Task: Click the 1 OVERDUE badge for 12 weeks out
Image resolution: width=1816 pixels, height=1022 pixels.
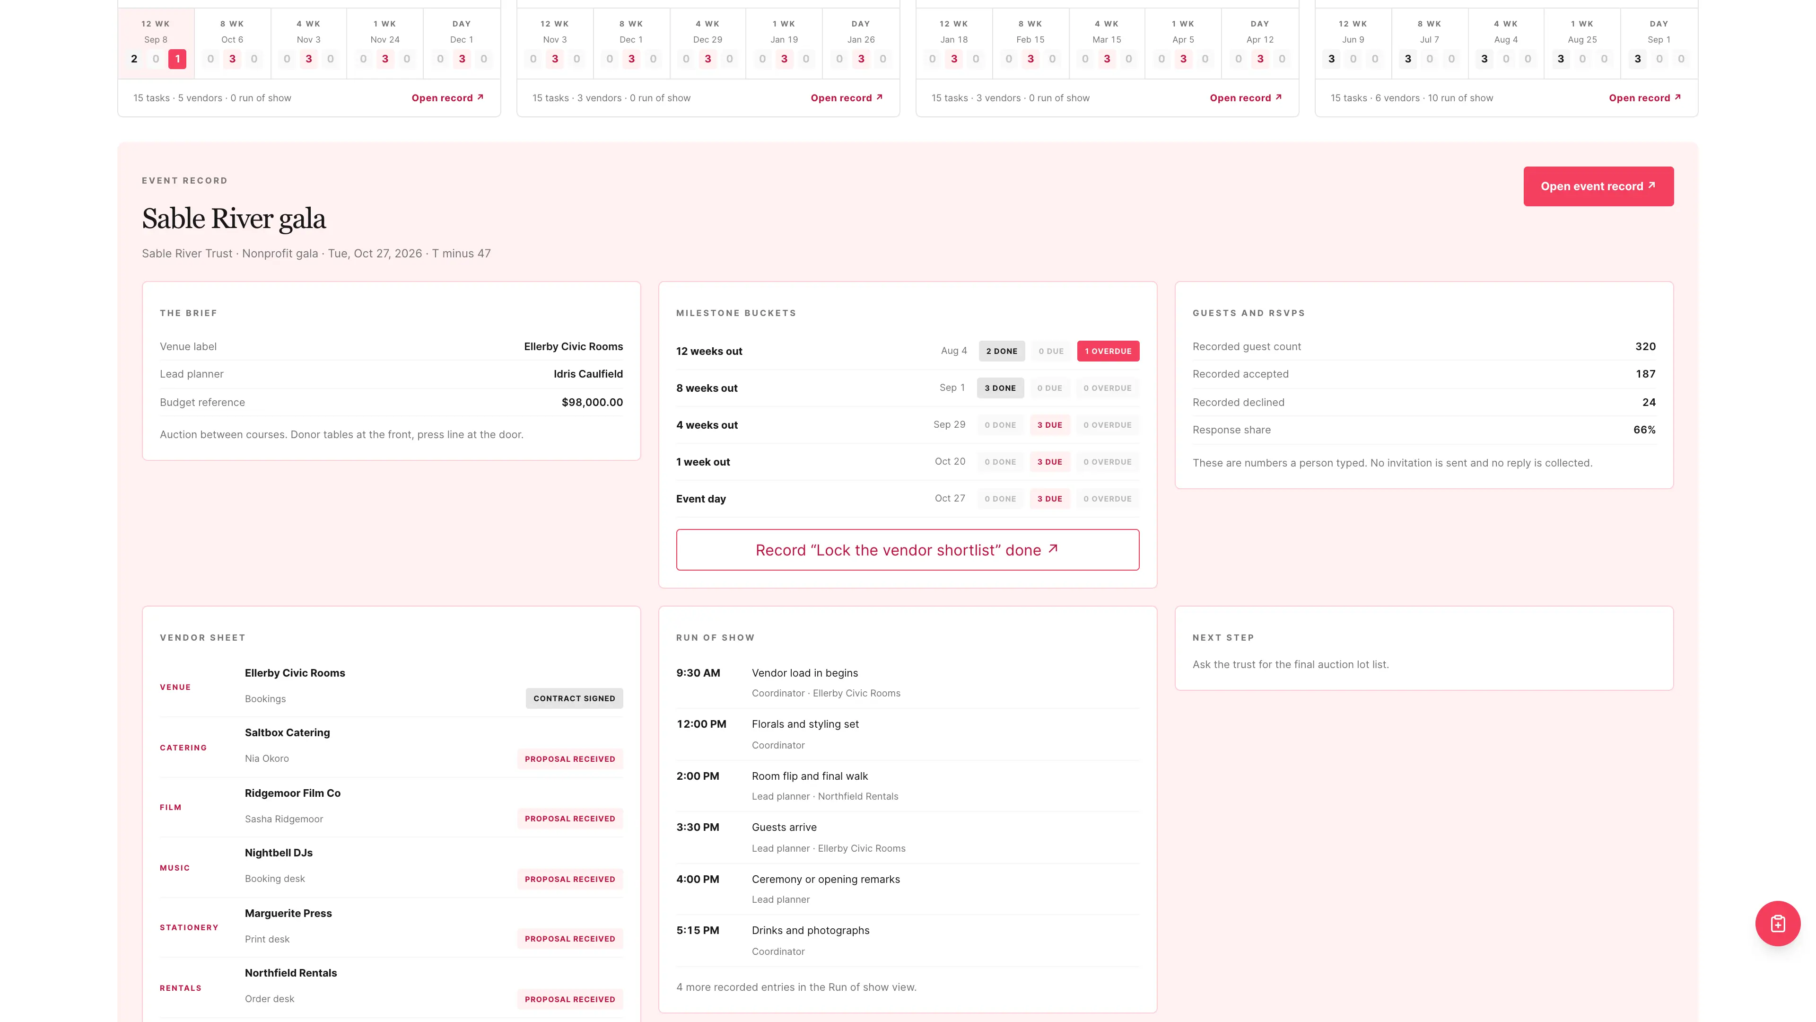Action: click(x=1108, y=351)
